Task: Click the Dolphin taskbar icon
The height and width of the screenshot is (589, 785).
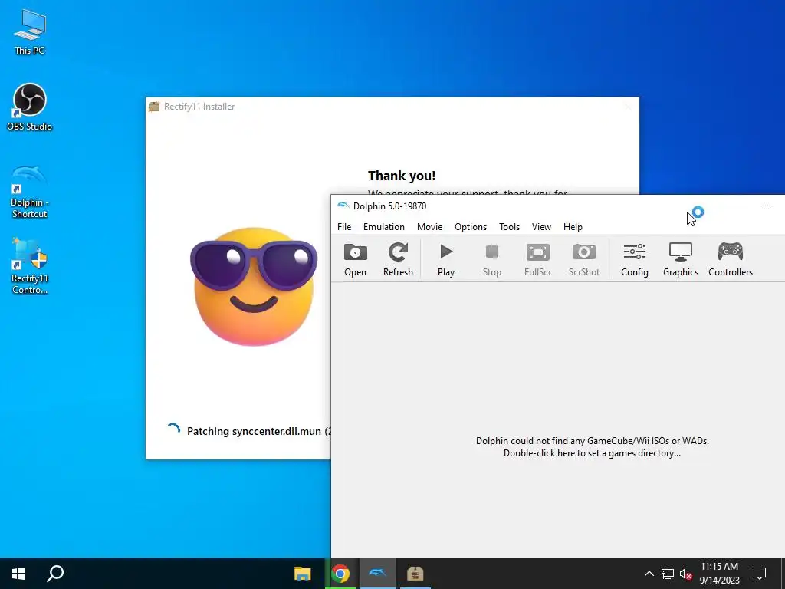Action: click(x=377, y=574)
